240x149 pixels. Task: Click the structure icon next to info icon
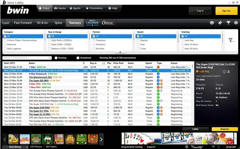(229, 72)
